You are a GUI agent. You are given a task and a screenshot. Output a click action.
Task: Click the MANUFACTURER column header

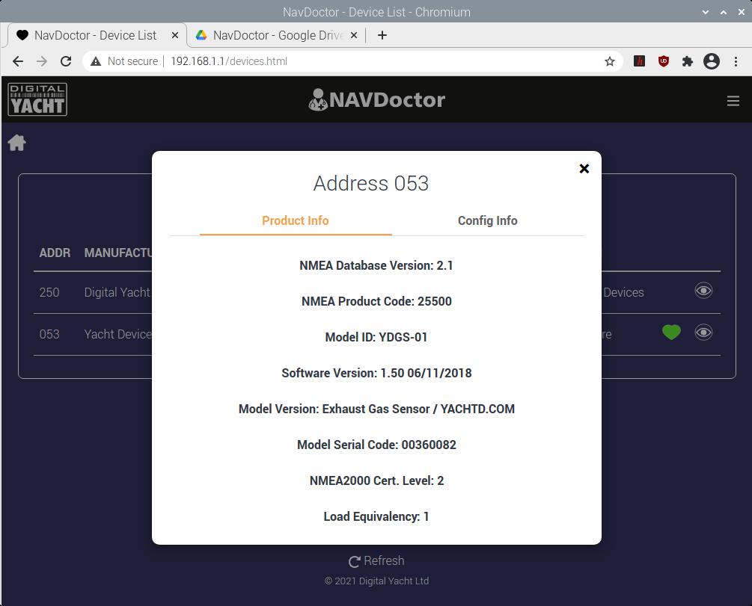pos(118,253)
